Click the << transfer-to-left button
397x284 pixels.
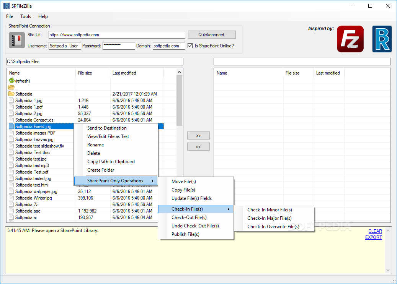coord(198,147)
